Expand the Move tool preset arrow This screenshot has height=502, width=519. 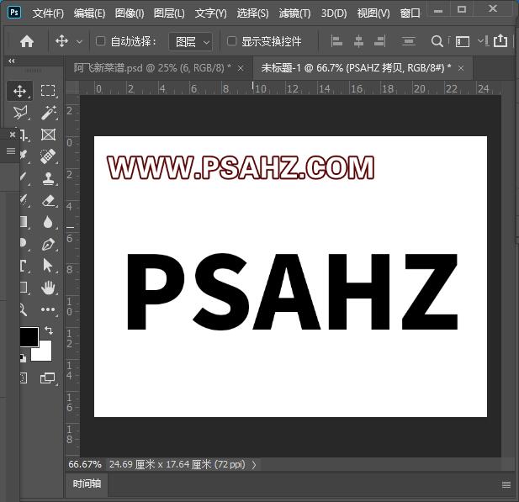79,42
